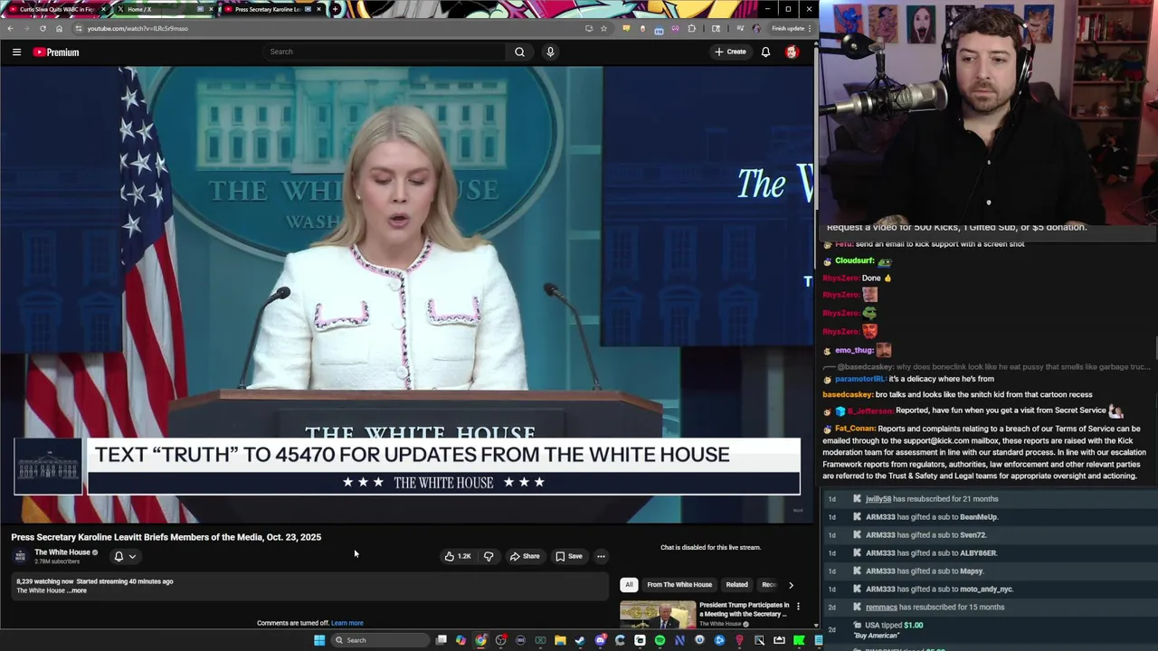Open the Task View icon on taskbar

click(441, 640)
